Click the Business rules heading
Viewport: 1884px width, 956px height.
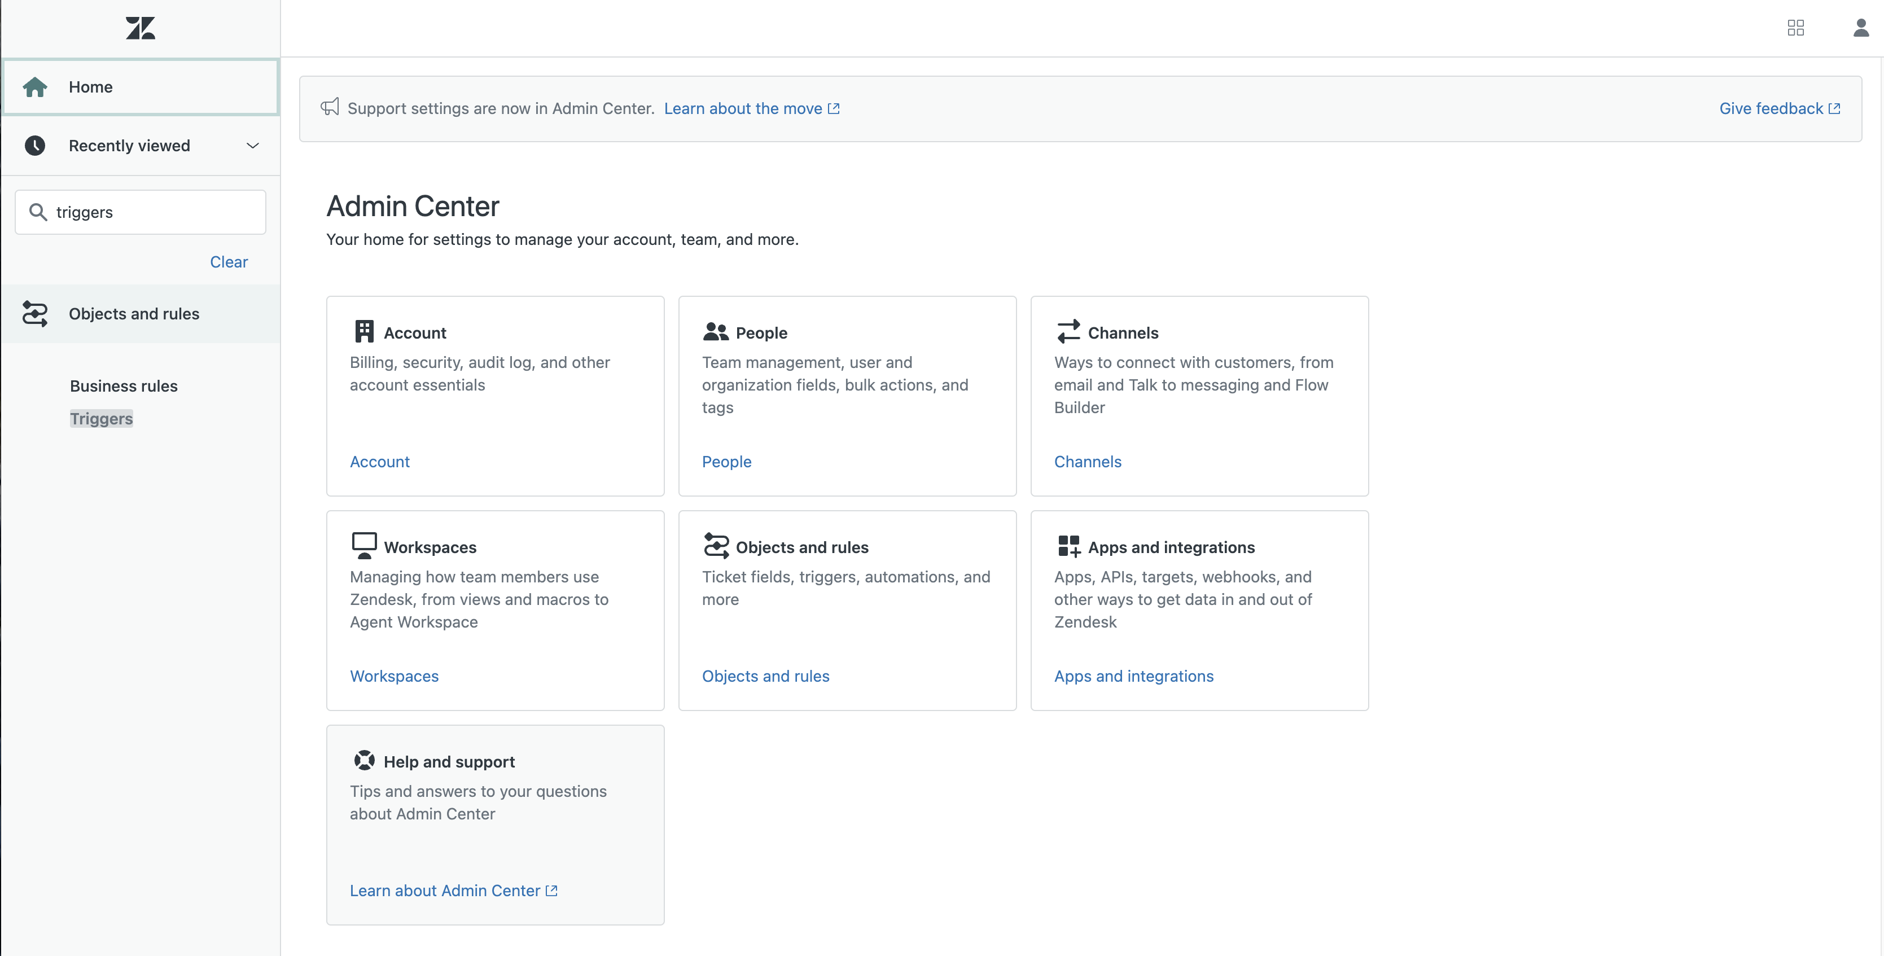(124, 385)
